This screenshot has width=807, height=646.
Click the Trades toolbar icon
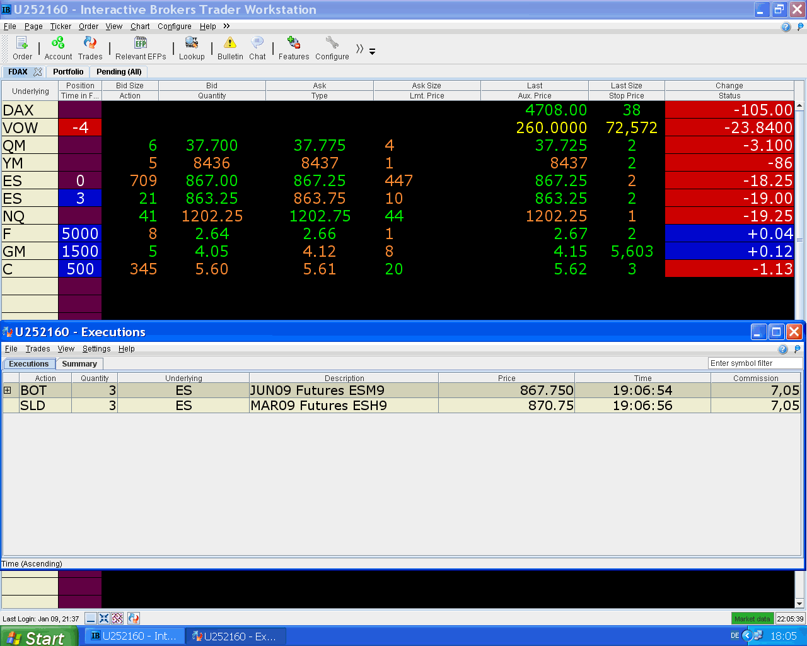(90, 48)
